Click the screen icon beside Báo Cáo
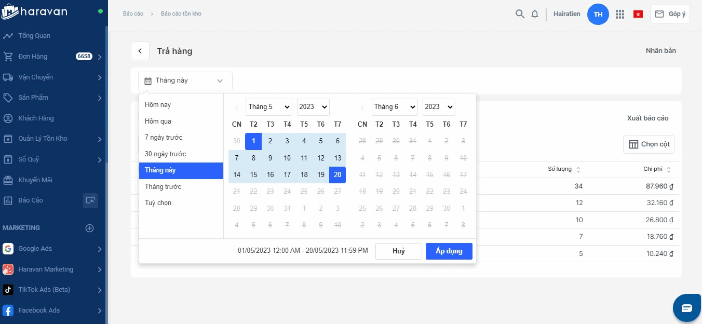Image resolution: width=702 pixels, height=324 pixels. click(90, 200)
